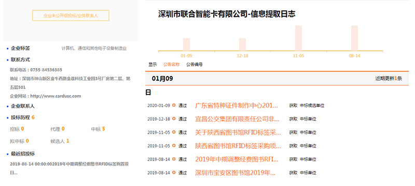Click the 最近招投标 heading
The image size is (415, 186).
(x=23, y=154)
